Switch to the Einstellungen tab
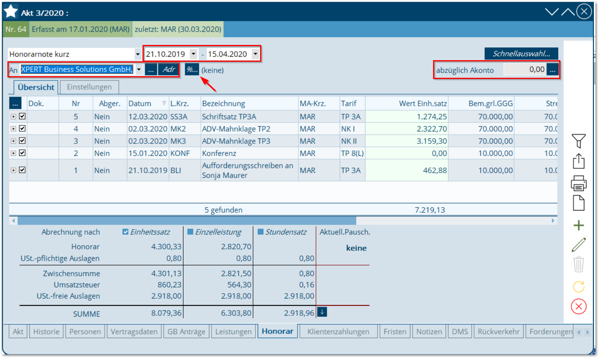 point(89,87)
